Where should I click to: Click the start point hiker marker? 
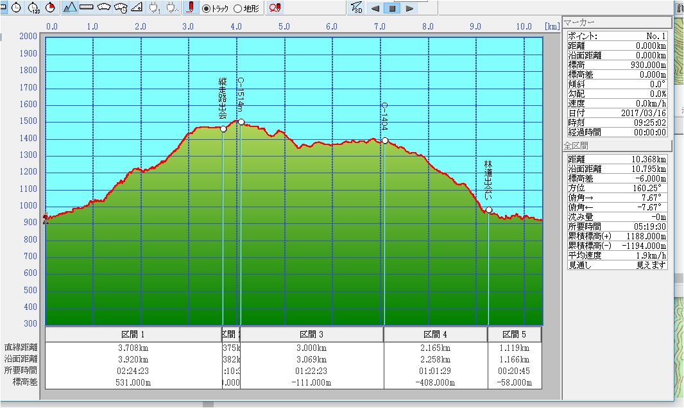click(46, 219)
